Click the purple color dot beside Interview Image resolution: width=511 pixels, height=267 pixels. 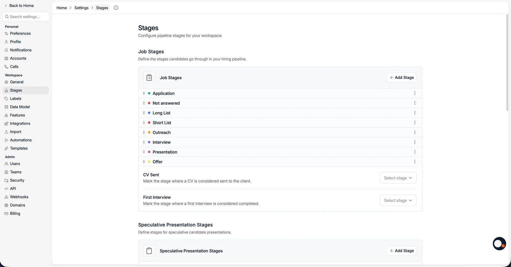click(149, 142)
